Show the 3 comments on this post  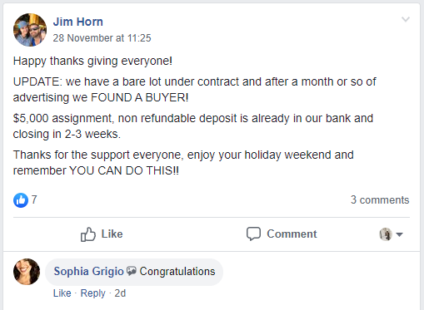pyautogui.click(x=380, y=199)
